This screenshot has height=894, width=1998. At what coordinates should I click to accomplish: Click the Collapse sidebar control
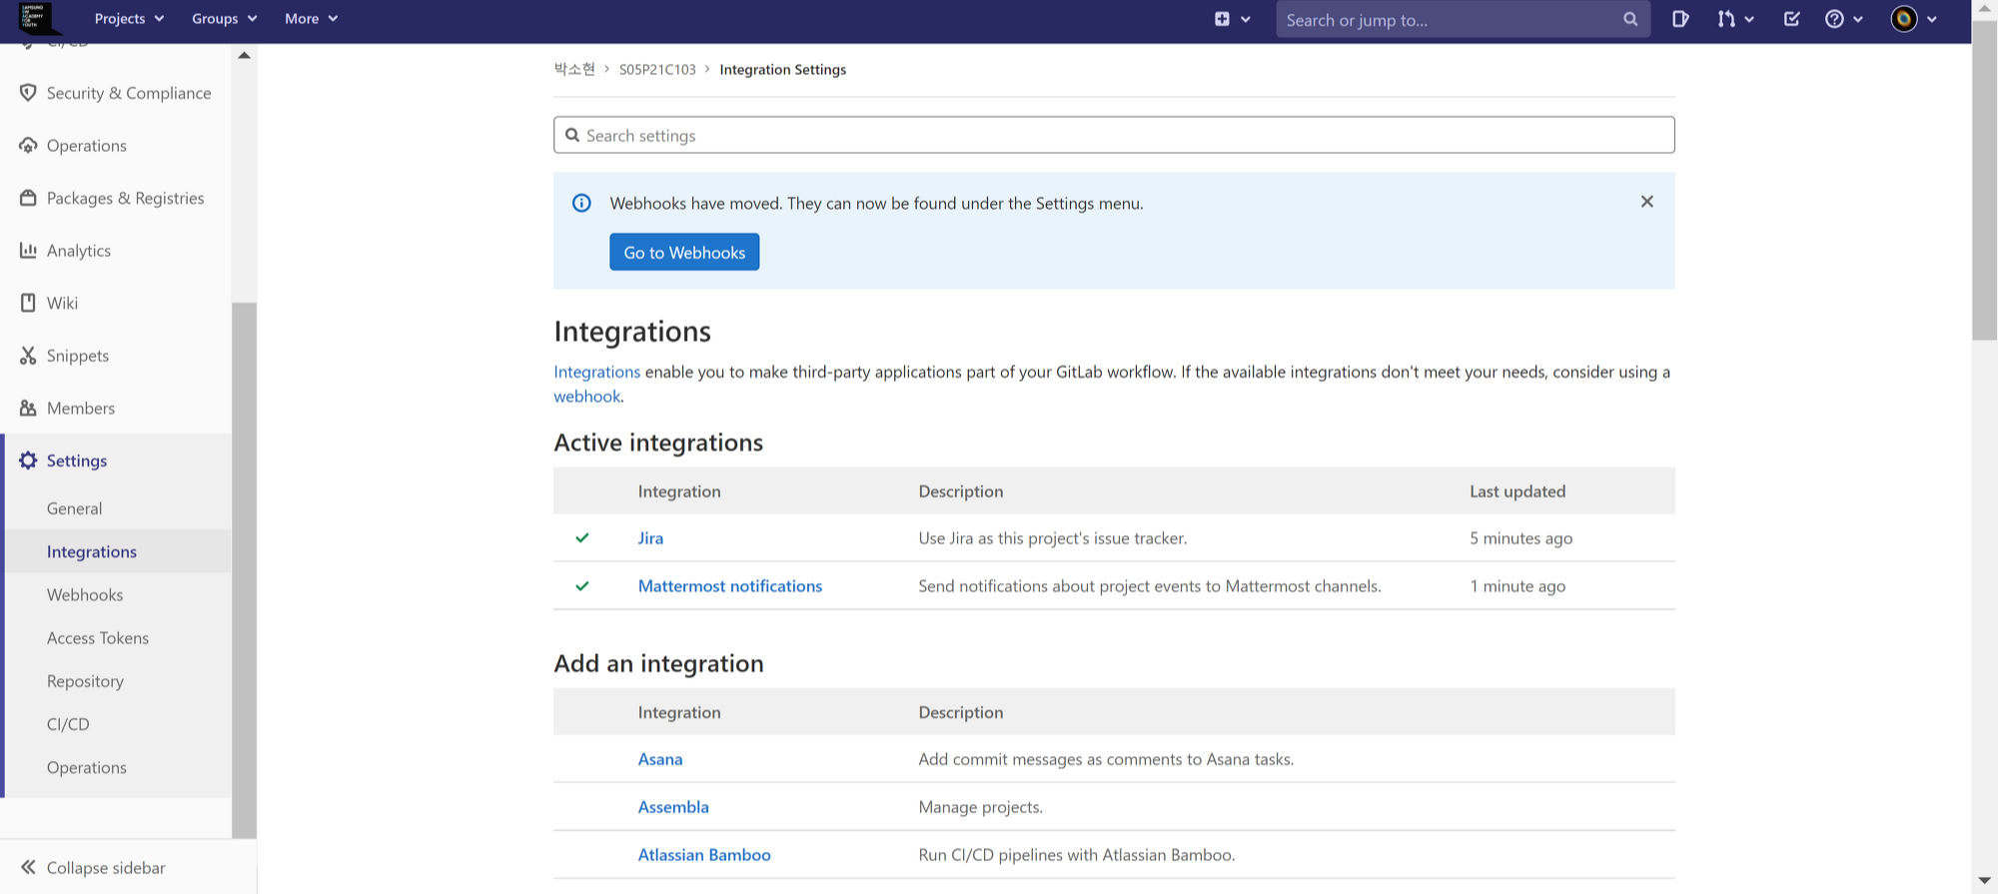(x=93, y=867)
